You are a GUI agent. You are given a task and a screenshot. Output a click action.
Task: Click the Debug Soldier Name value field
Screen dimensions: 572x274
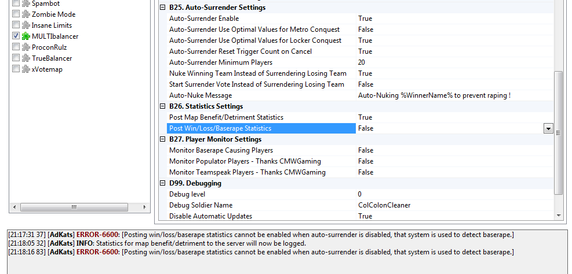452,205
